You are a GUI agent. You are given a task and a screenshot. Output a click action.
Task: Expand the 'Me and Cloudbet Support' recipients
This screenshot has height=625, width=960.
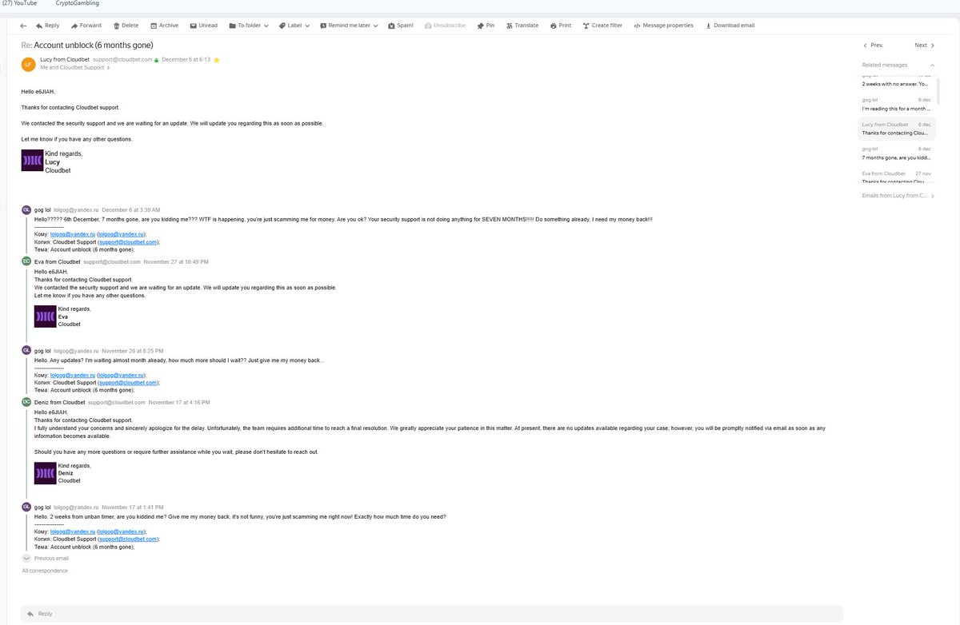75,68
